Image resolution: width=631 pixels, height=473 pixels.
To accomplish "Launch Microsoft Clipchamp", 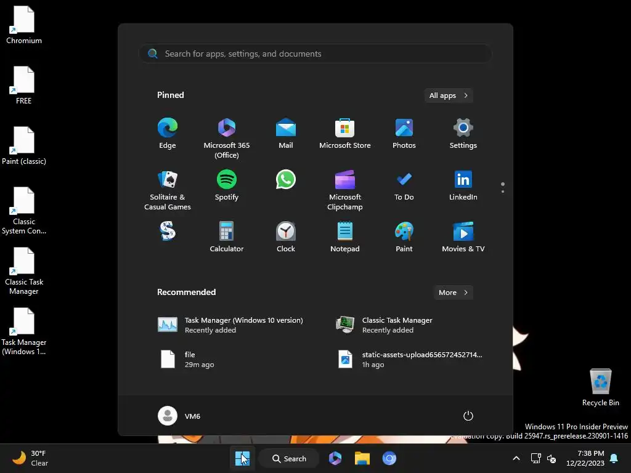I will click(x=345, y=190).
